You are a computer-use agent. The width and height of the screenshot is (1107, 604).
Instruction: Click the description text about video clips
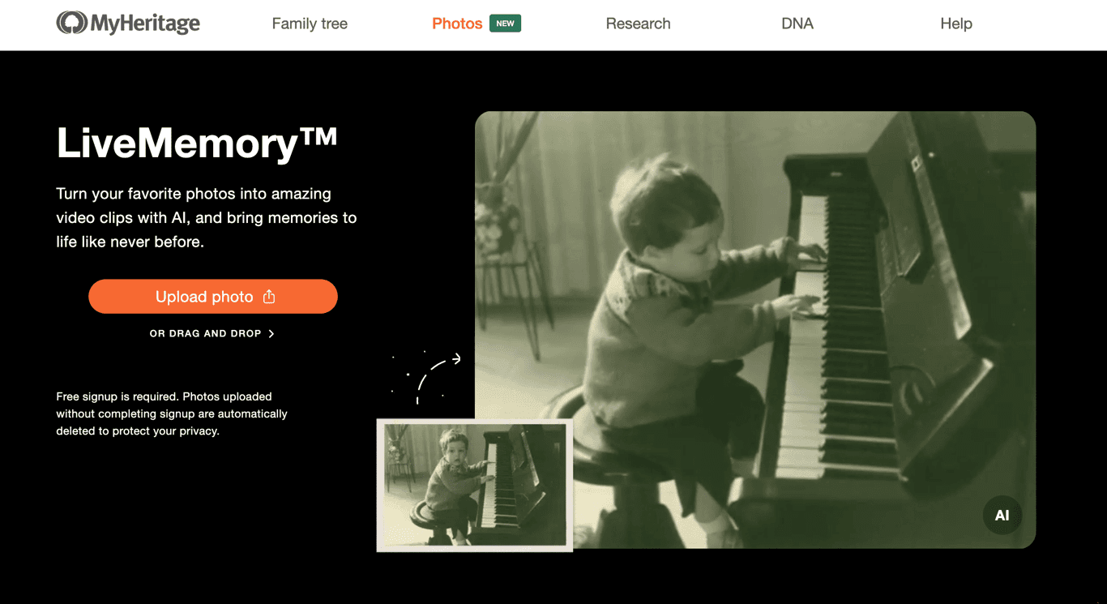pyautogui.click(x=207, y=217)
